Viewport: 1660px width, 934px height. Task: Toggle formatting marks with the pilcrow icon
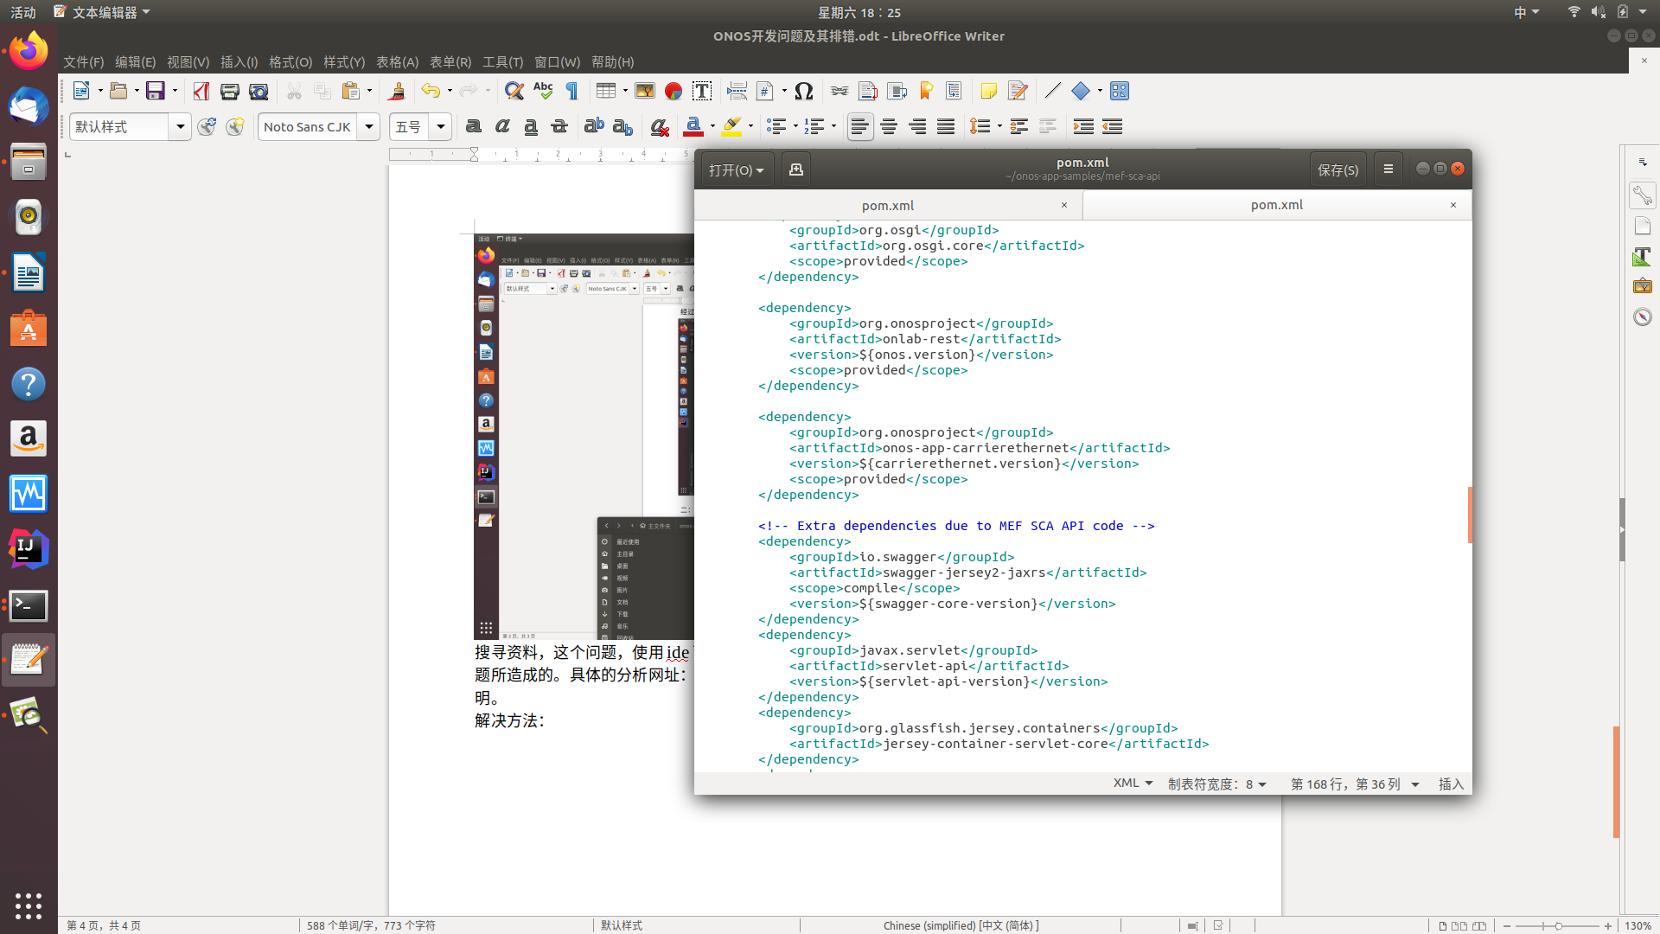pos(571,91)
